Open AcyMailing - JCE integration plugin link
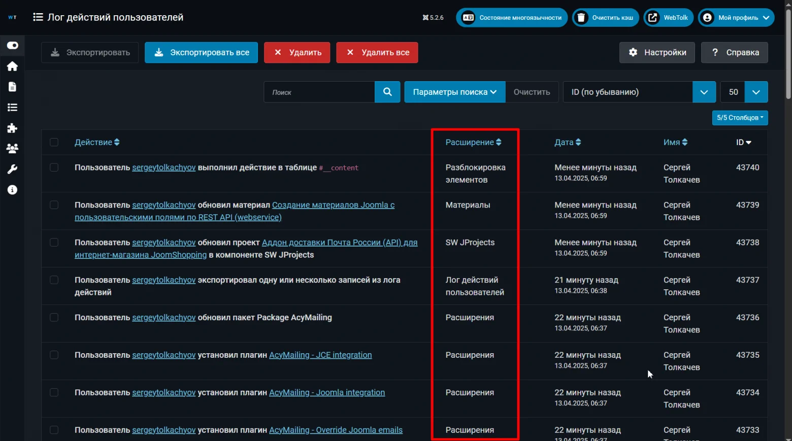Screen dimensions: 792x441 point(320,355)
